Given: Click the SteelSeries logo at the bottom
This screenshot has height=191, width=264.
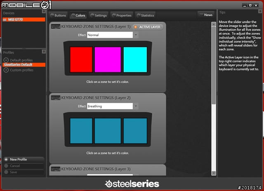Looking at the screenshot, I should point(132,184).
